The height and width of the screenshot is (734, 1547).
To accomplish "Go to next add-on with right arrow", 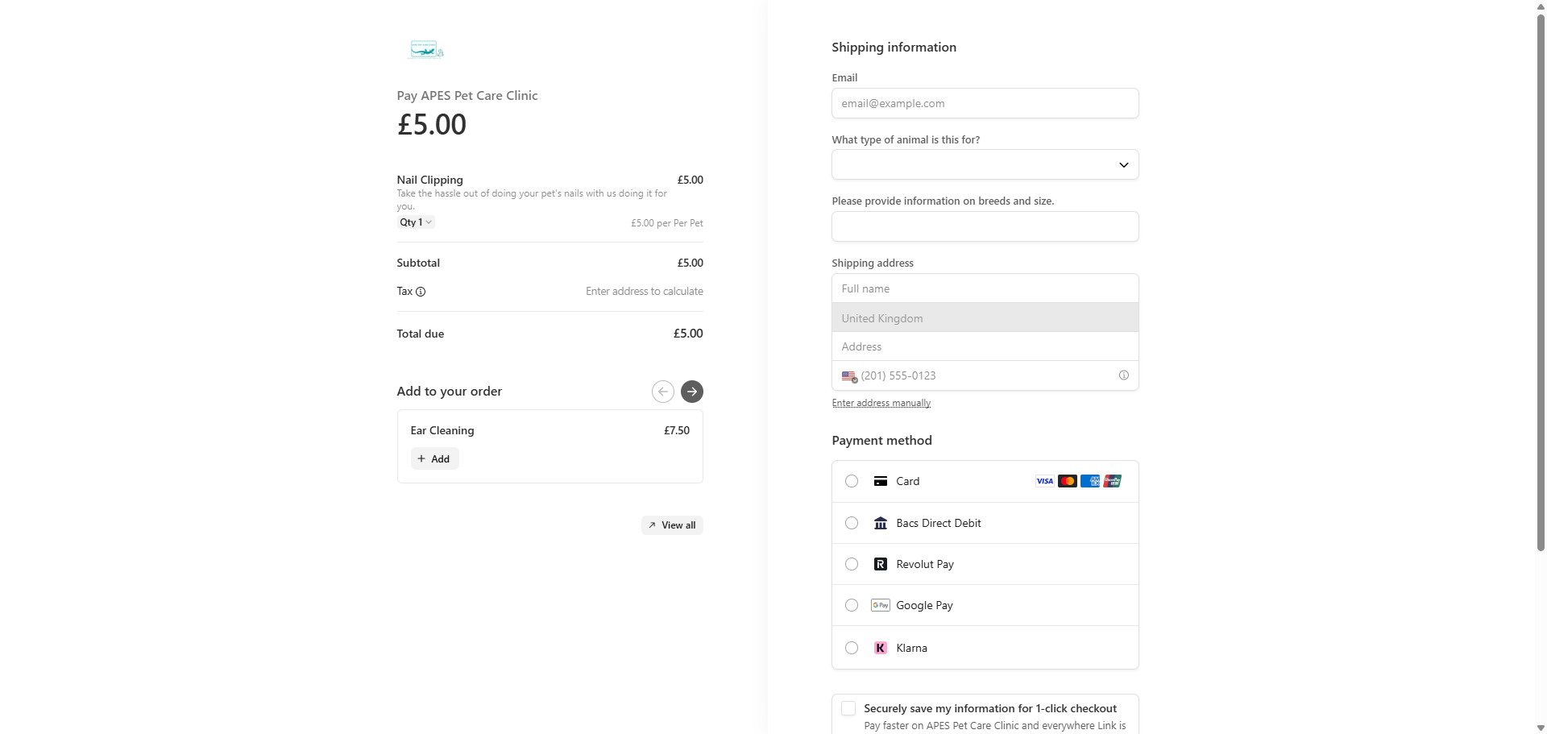I will 691,392.
